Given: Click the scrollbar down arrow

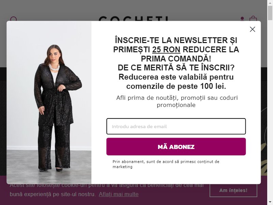Looking at the screenshot, I should point(270,203).
